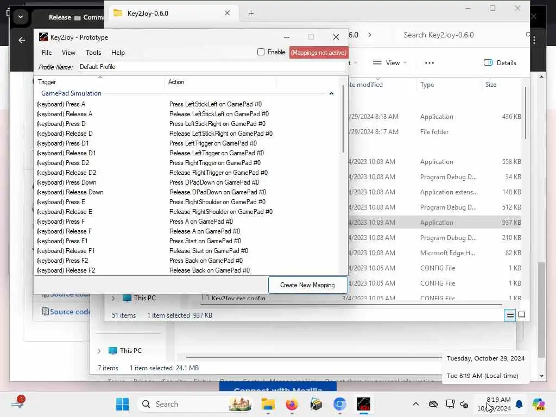The height and width of the screenshot is (417, 556).
Task: Expand This PC in the front Explorer
Action: click(x=113, y=298)
